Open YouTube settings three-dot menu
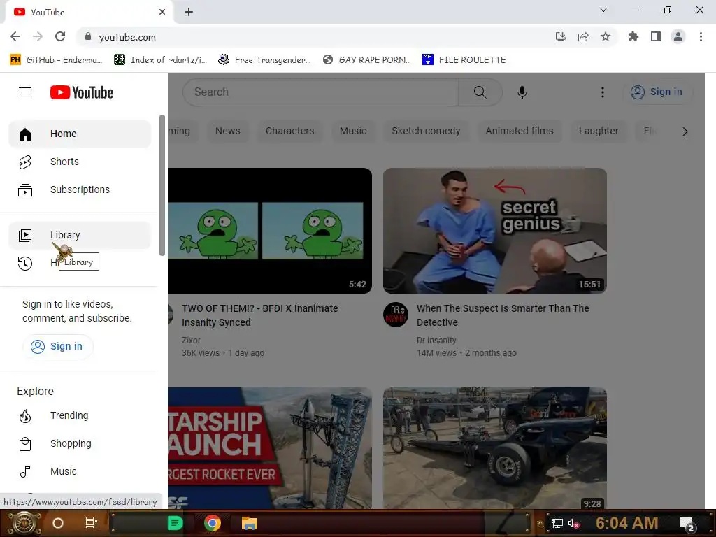716x537 pixels. (x=602, y=92)
